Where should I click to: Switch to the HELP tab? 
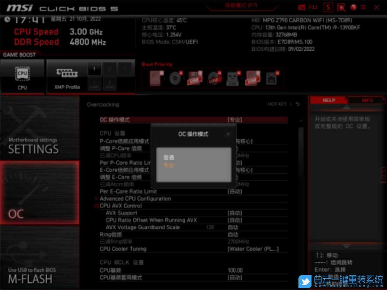329,100
